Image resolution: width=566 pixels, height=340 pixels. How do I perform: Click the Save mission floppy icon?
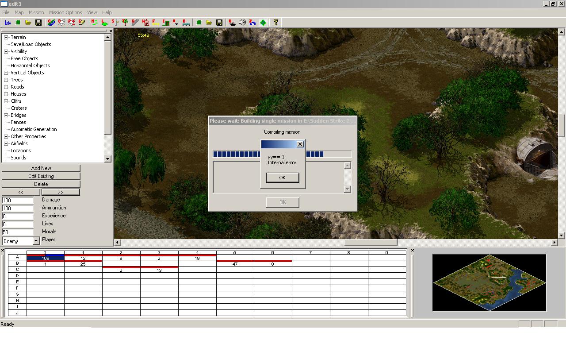point(219,22)
